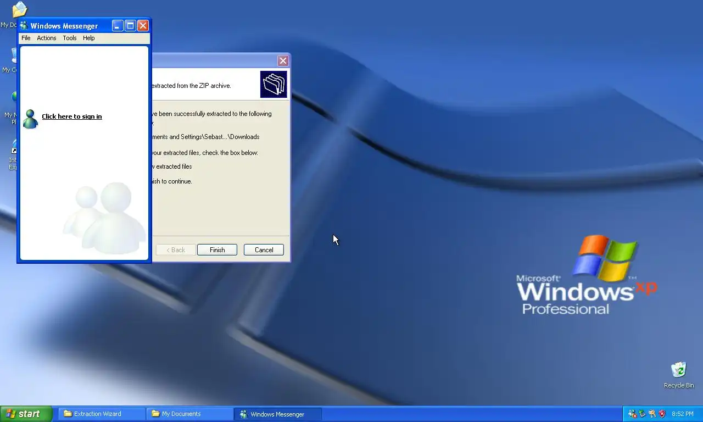
Task: Close the Extraction Wizard with its X button
Action: pyautogui.click(x=283, y=60)
